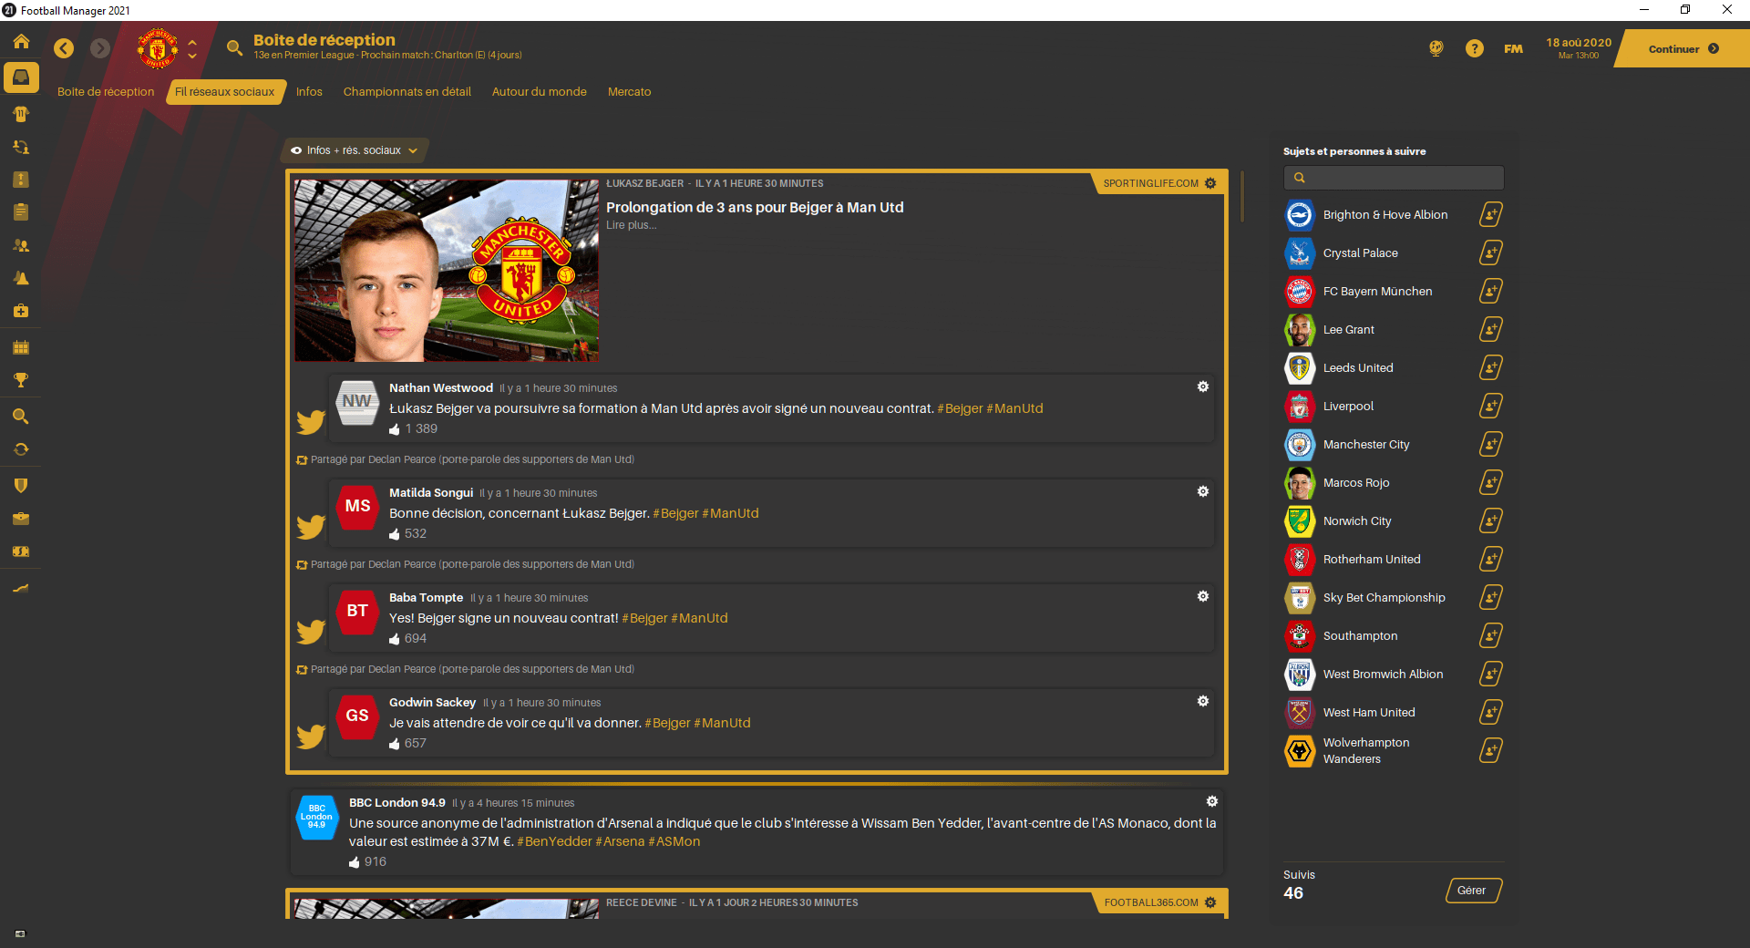Viewport: 1750px width, 948px height.
Task: Open options gear on BBC London 94.9 post
Action: pyautogui.click(x=1212, y=801)
